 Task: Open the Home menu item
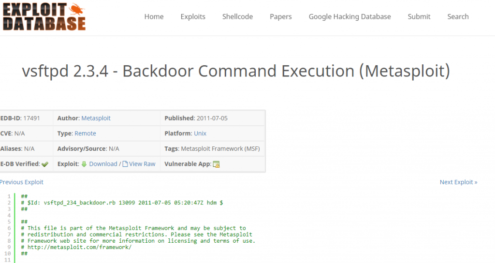tap(154, 17)
